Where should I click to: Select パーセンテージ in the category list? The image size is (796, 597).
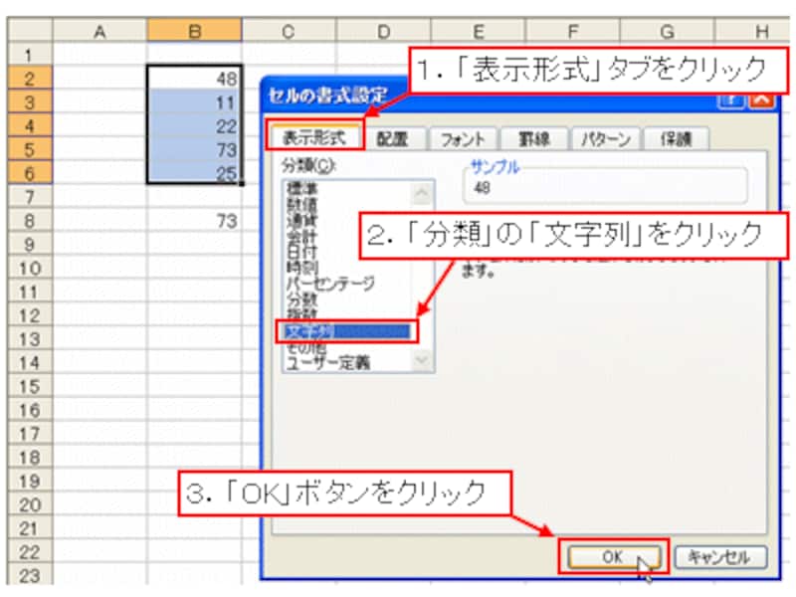click(330, 283)
